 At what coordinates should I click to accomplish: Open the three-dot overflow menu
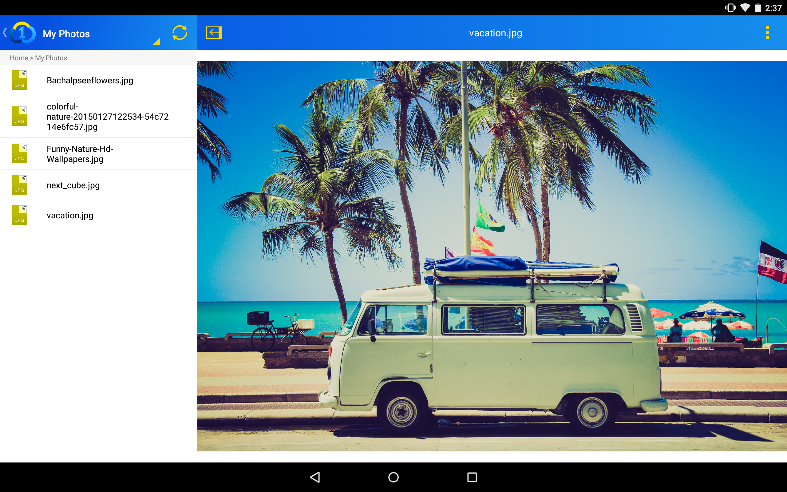[767, 33]
